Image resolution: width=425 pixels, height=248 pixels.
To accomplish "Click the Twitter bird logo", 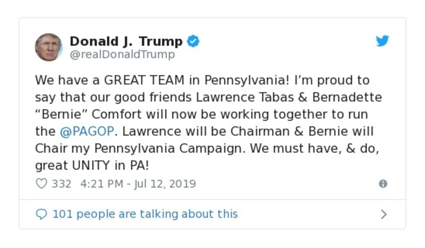I will click(x=382, y=41).
